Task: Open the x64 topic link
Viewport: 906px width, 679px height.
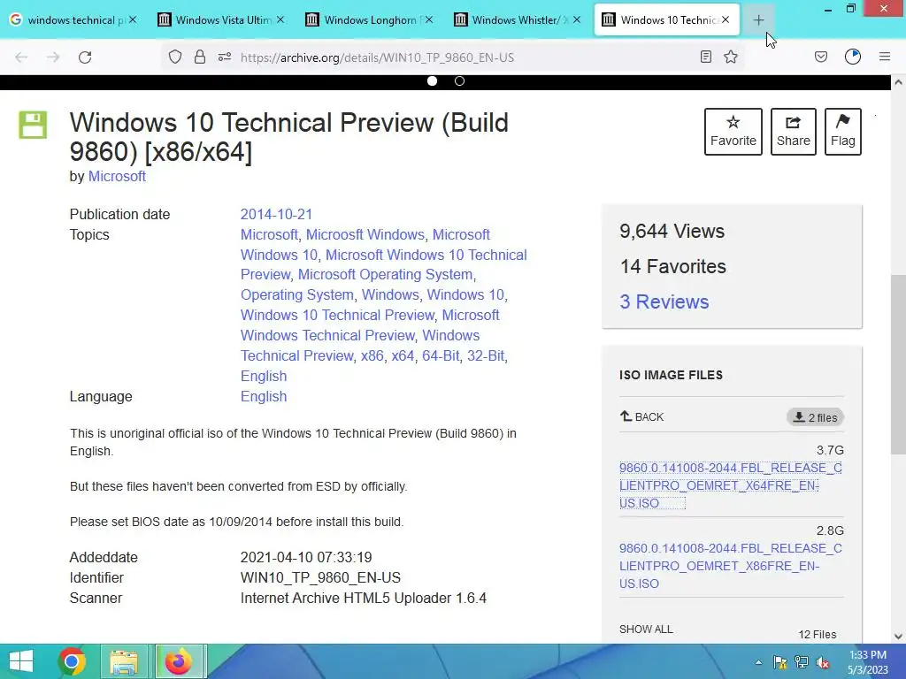Action: [x=403, y=355]
